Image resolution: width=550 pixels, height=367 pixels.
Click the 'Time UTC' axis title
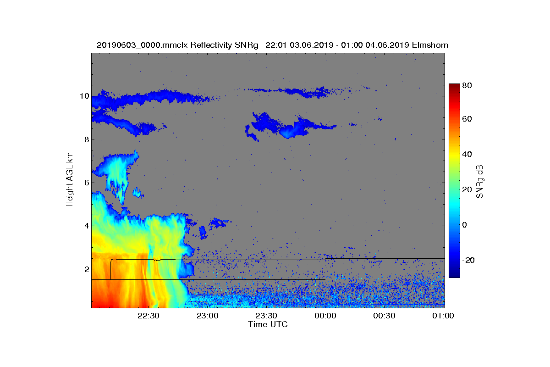pos(268,324)
